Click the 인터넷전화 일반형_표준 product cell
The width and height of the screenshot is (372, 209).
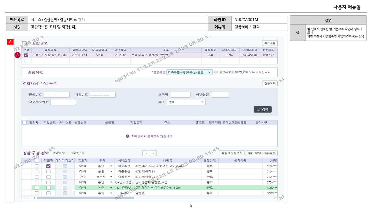168,182
